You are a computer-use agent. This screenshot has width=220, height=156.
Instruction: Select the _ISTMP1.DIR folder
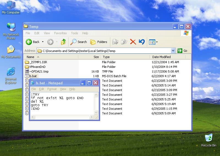tap(38, 62)
